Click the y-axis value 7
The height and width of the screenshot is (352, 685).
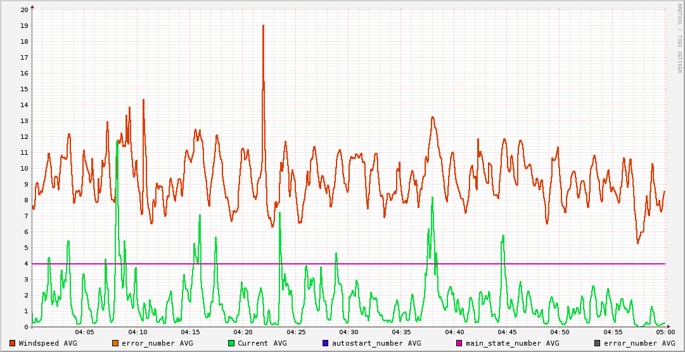(26, 216)
